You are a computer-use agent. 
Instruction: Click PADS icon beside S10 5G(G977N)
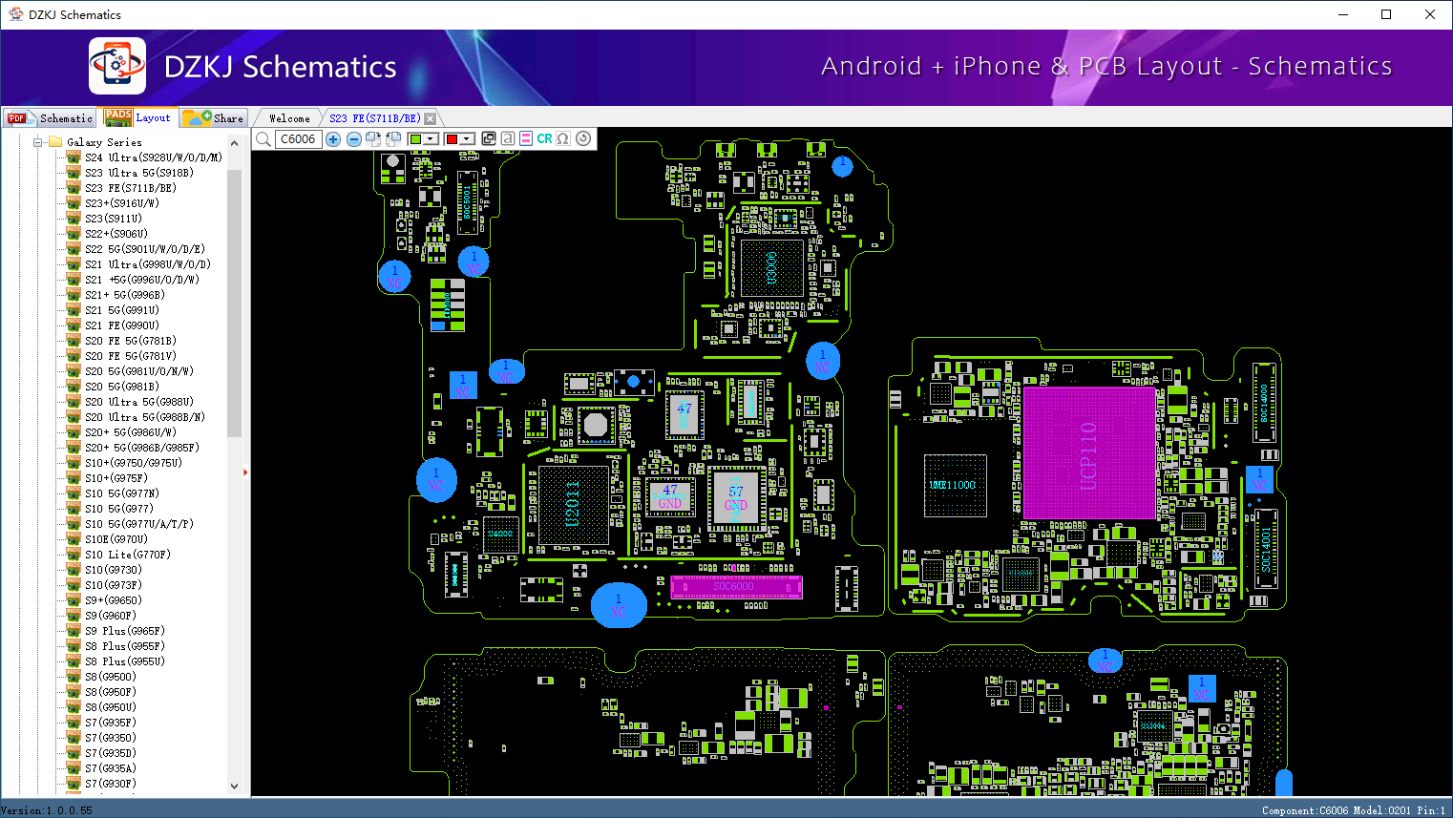point(74,493)
